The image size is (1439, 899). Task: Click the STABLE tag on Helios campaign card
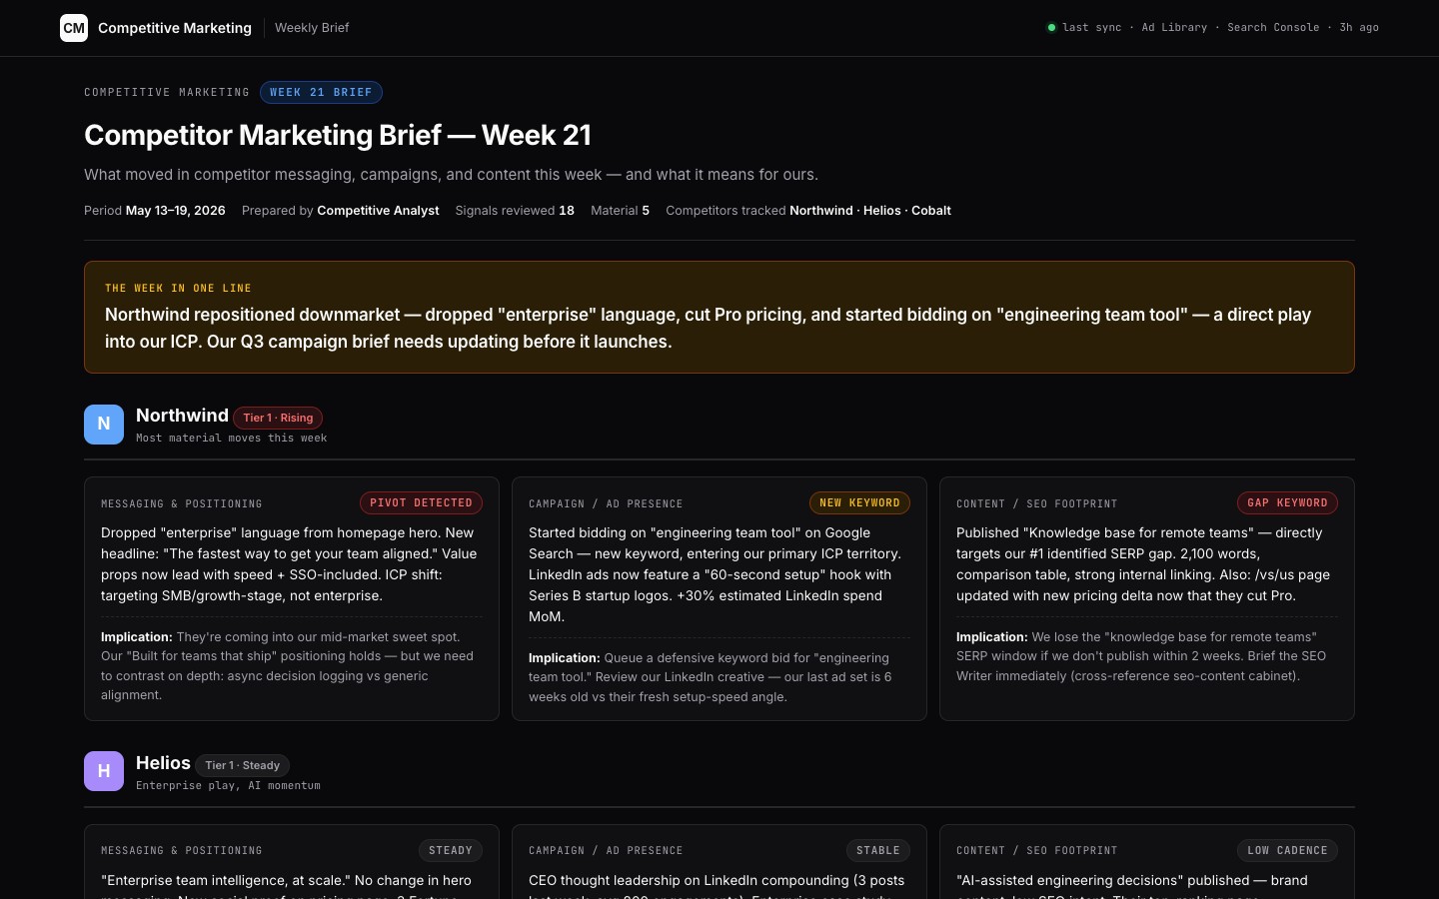coord(878,851)
